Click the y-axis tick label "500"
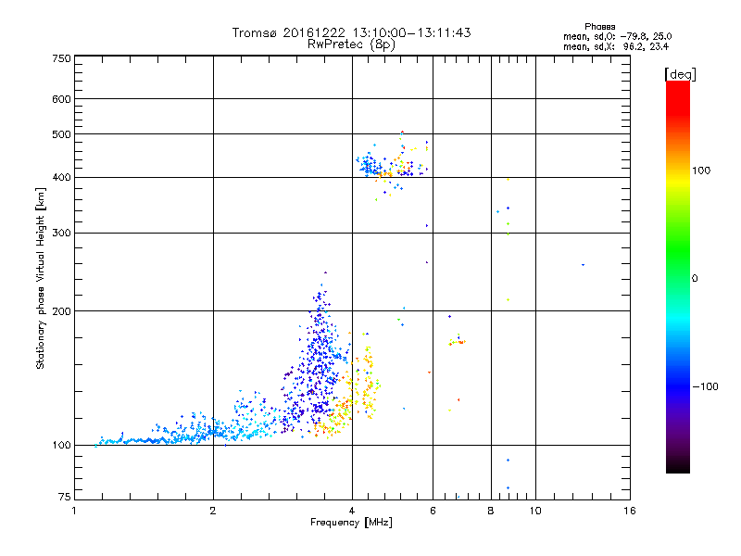This screenshot has height=556, width=741. 61,134
